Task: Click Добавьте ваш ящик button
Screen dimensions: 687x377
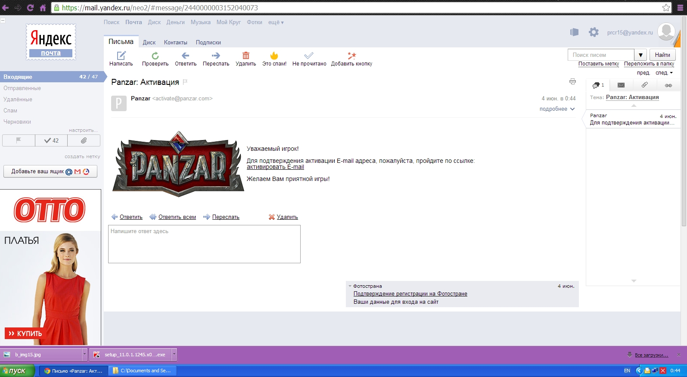Action: pos(50,171)
